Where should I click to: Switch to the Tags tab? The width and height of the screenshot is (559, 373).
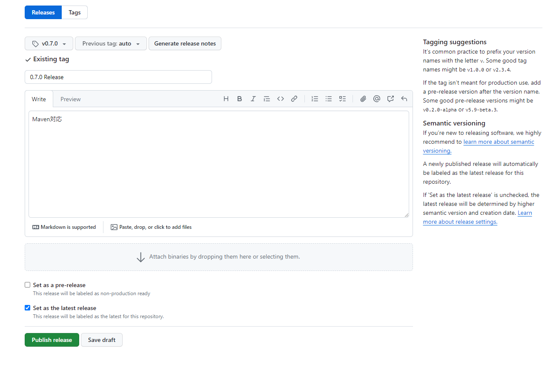[x=75, y=12]
